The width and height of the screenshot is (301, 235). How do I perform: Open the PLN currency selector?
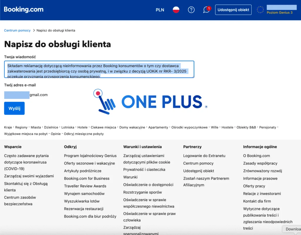coord(160,10)
